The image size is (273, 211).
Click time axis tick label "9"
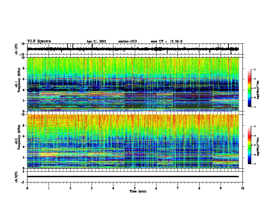pyautogui.click(x=221, y=188)
